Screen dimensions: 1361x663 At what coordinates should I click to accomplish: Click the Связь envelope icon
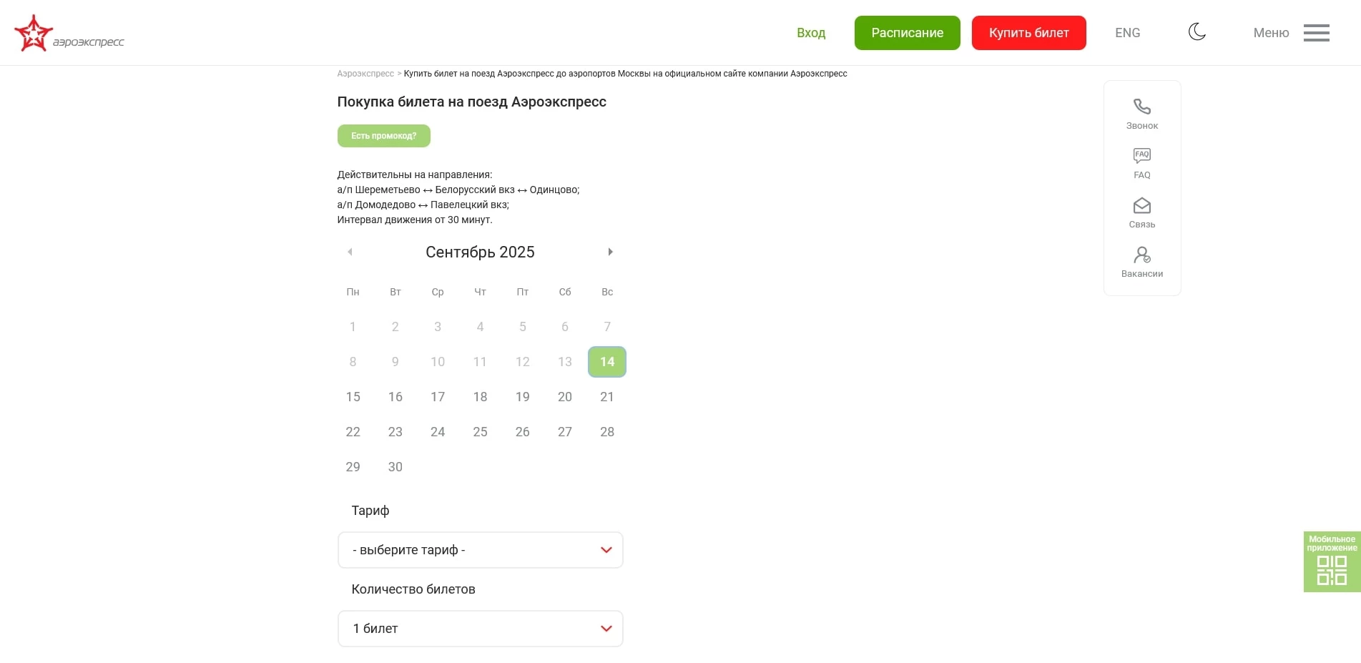pos(1141,206)
